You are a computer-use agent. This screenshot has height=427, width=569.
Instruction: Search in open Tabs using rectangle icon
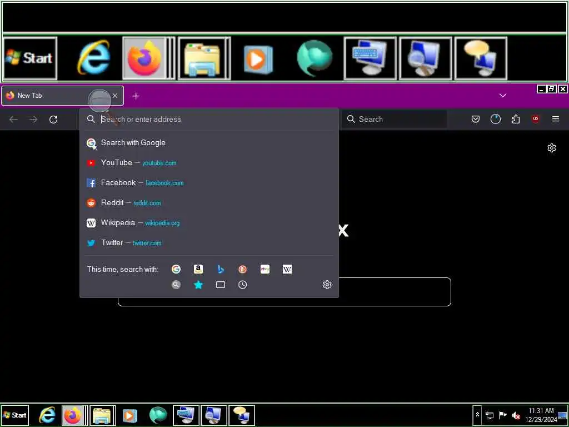(x=220, y=285)
